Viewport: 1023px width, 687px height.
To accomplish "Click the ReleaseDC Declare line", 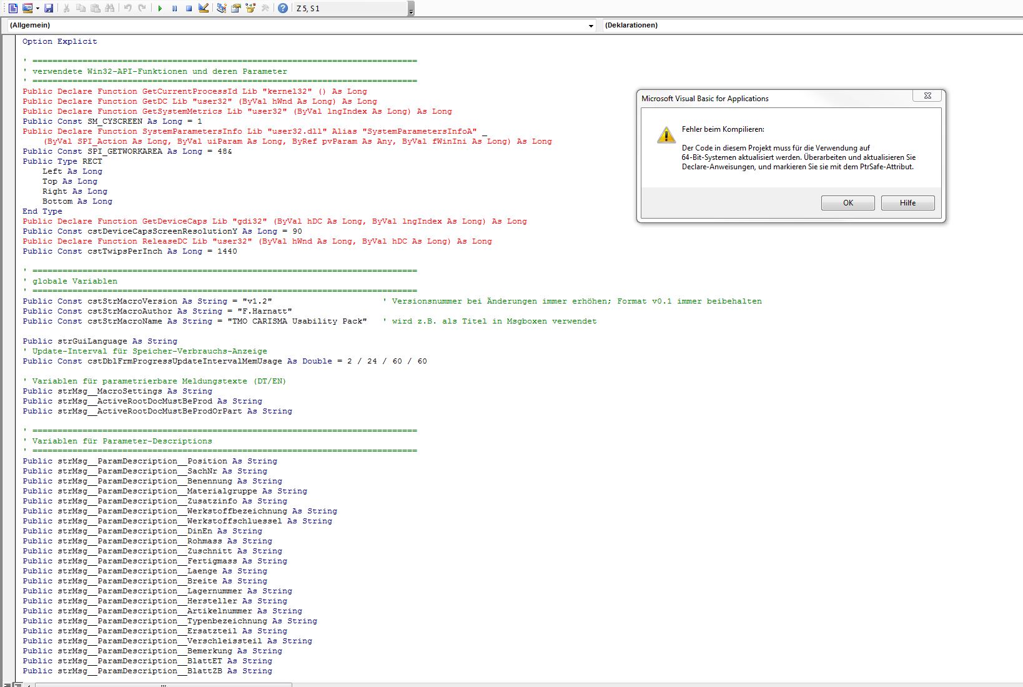I will [x=257, y=241].
